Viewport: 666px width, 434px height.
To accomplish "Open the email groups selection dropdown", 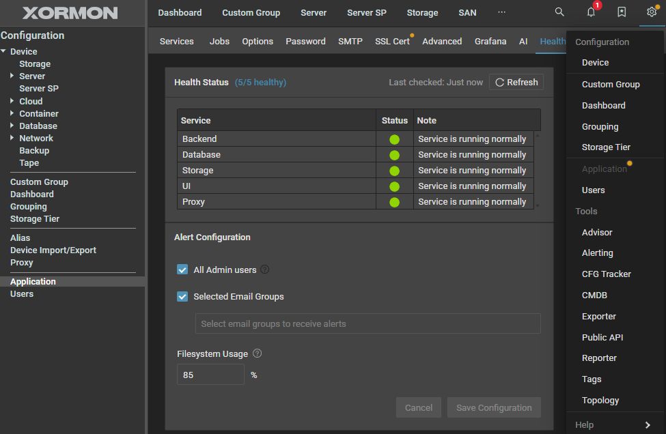I will click(367, 323).
